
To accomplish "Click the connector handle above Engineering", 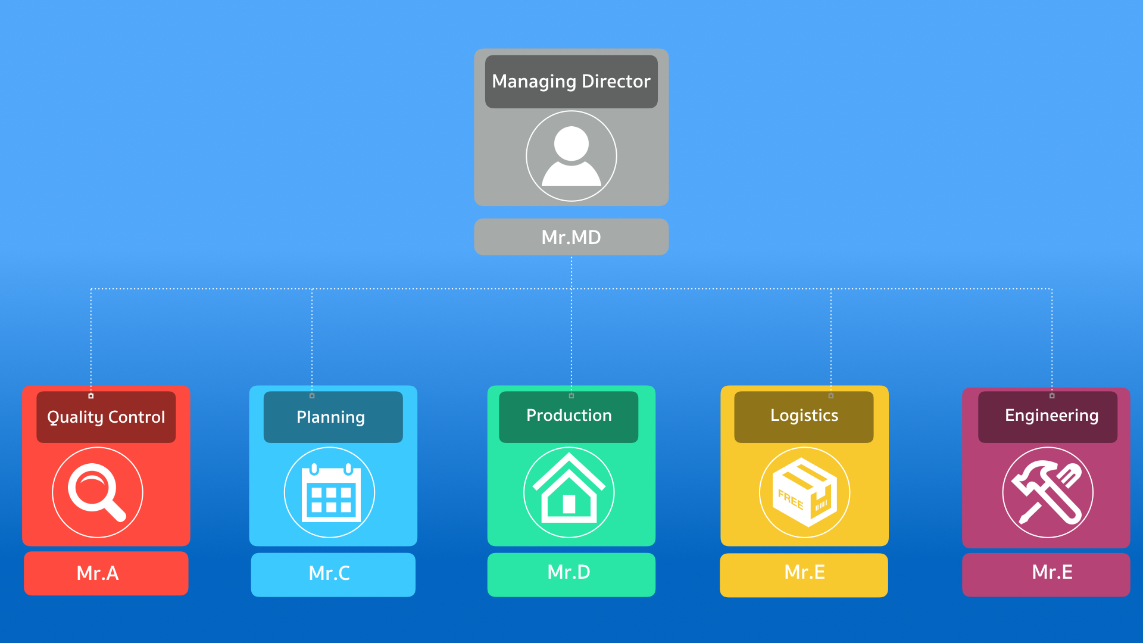I will click(x=1052, y=396).
